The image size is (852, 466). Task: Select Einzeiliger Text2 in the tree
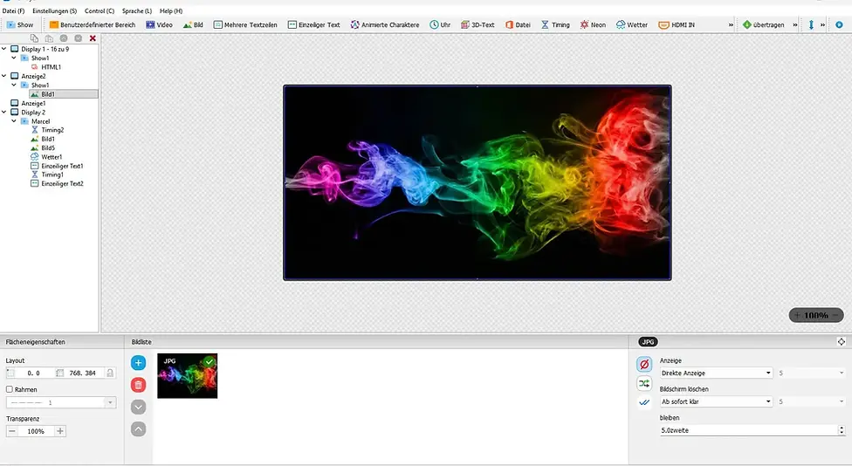[x=62, y=183]
